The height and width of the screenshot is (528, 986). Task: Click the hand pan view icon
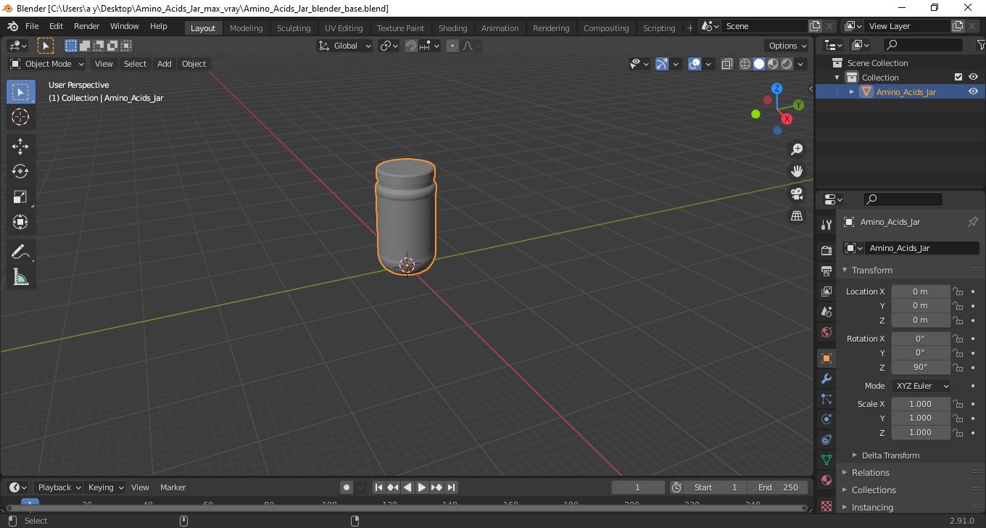coord(797,171)
